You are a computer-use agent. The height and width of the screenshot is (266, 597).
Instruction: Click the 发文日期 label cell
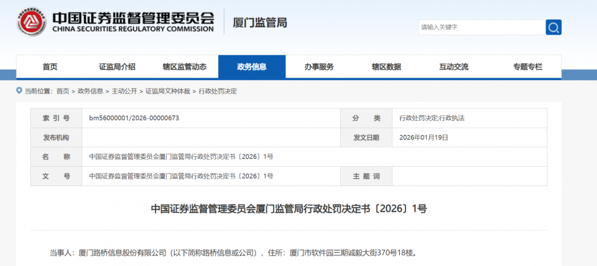[x=366, y=138]
